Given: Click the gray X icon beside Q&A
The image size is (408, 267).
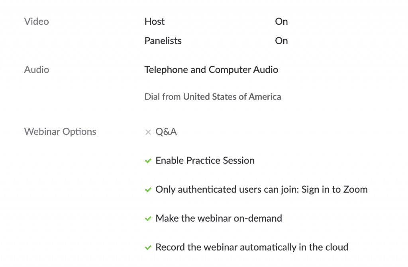Looking at the screenshot, I should [148, 133].
